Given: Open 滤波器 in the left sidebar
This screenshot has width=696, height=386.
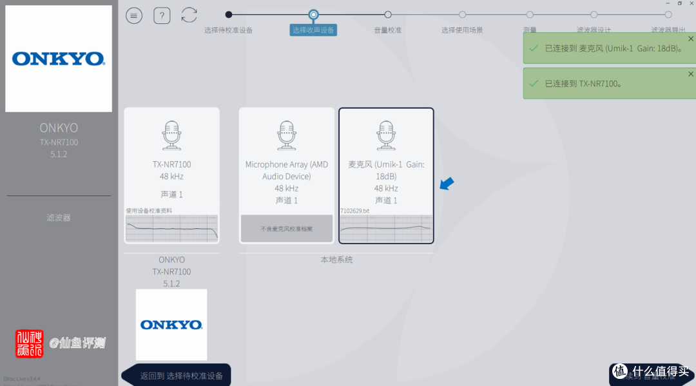Looking at the screenshot, I should click(x=59, y=217).
